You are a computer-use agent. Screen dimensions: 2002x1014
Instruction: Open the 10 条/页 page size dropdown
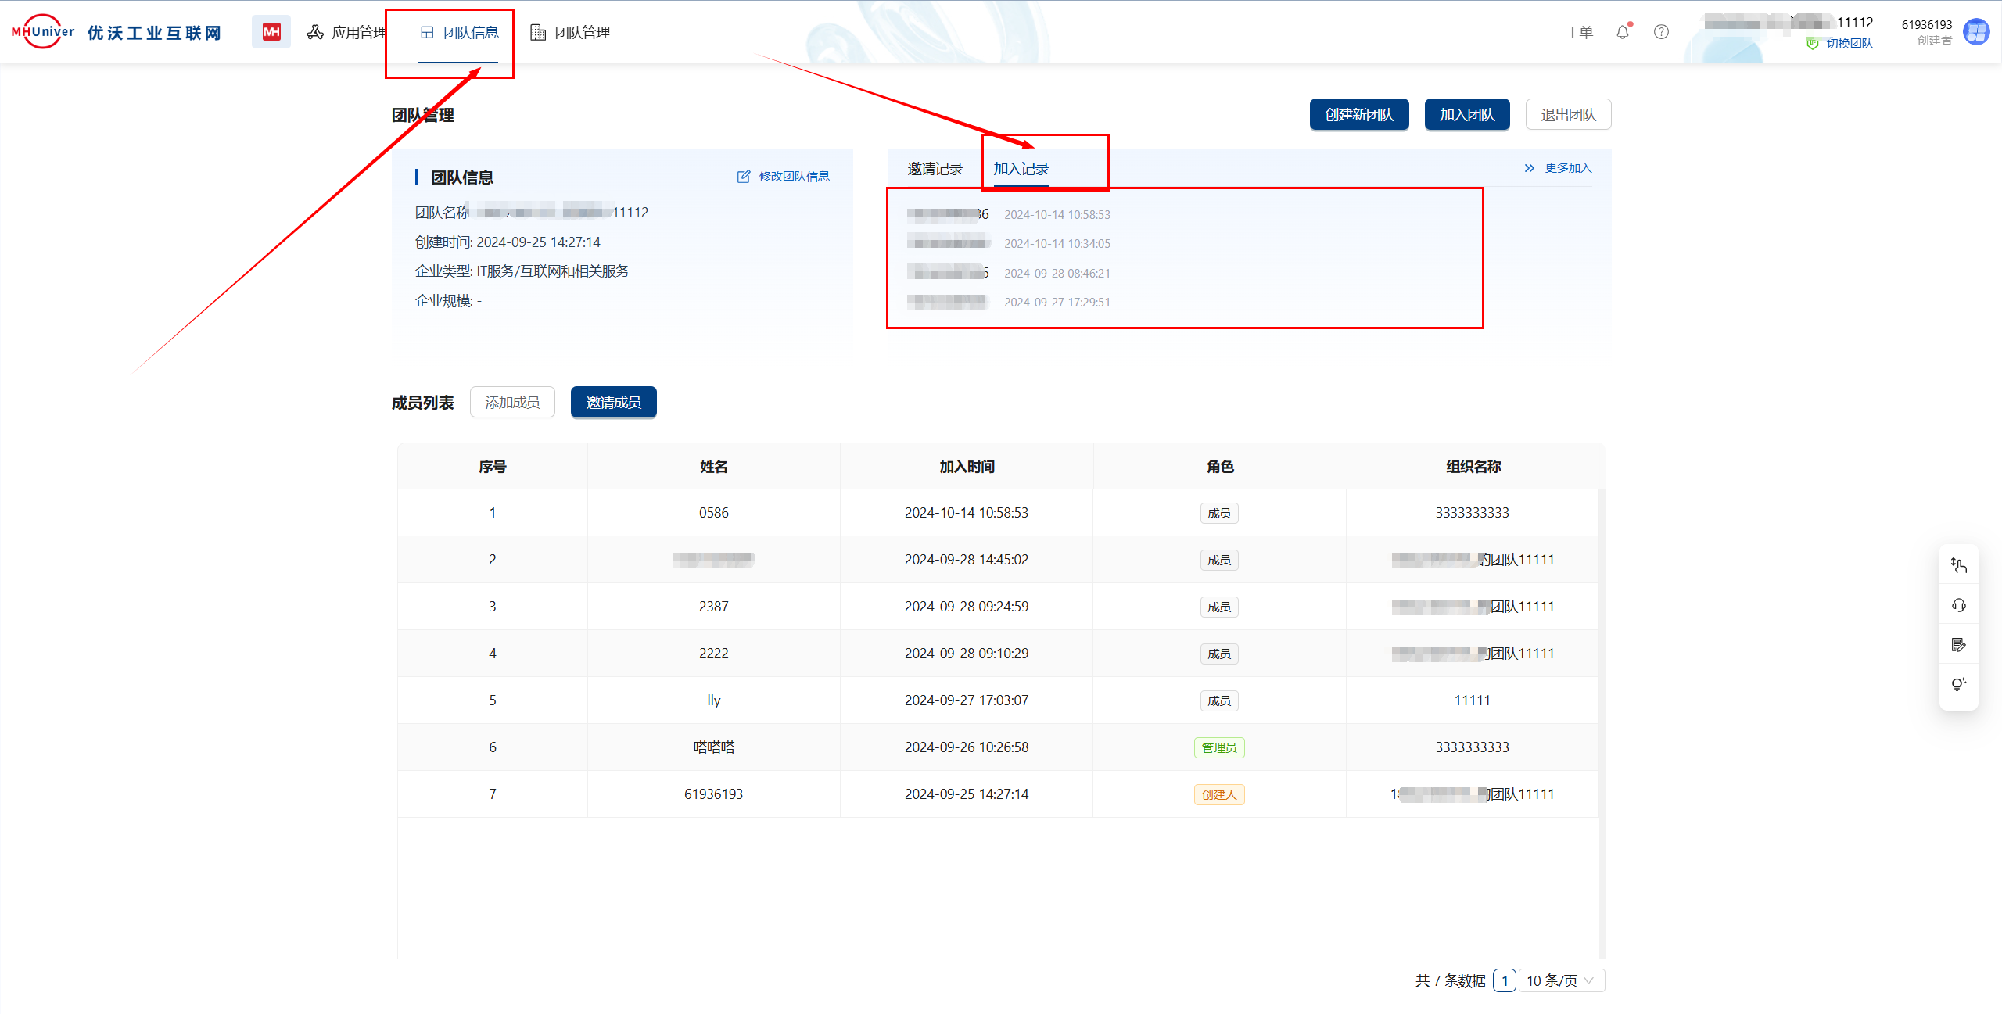[1561, 980]
